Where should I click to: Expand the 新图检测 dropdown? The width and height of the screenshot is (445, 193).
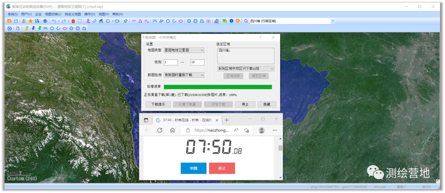(x=202, y=75)
